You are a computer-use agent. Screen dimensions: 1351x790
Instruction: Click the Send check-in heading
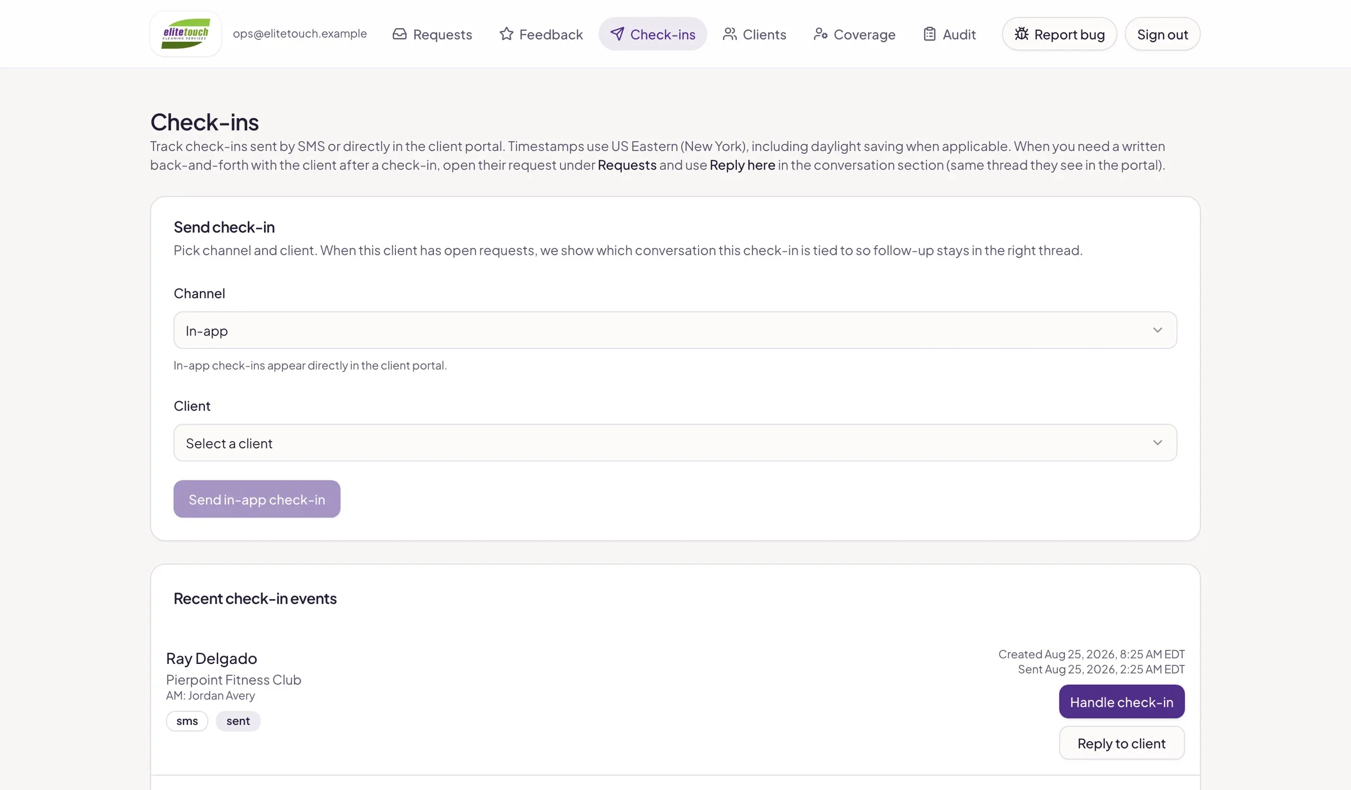click(224, 227)
